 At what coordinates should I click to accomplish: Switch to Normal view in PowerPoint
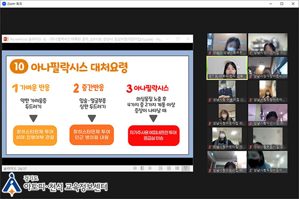(x=160, y=168)
